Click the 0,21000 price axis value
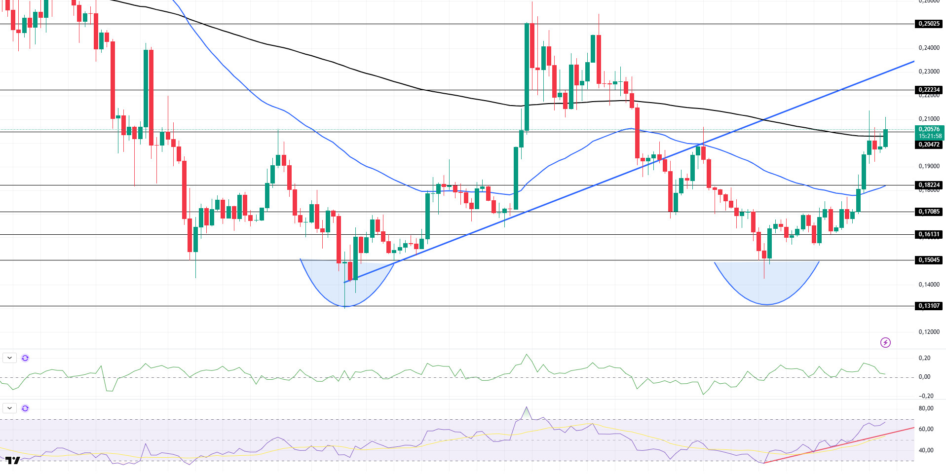Viewport: 946px width, 474px height. coord(929,119)
